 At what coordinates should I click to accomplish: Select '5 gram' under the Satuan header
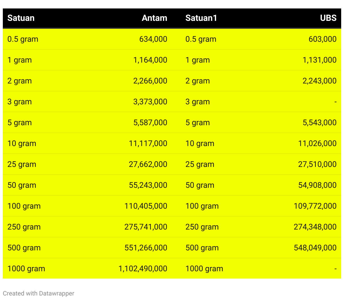click(20, 123)
